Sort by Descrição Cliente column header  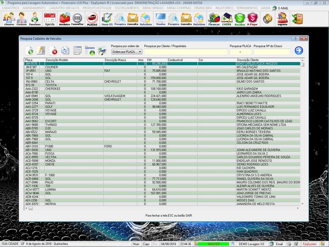(248, 60)
